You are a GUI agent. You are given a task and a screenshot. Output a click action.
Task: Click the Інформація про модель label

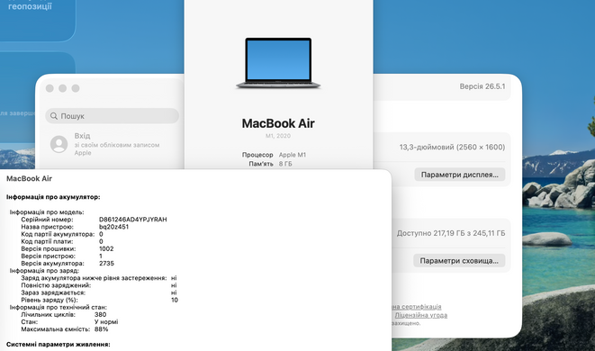pyautogui.click(x=47, y=212)
